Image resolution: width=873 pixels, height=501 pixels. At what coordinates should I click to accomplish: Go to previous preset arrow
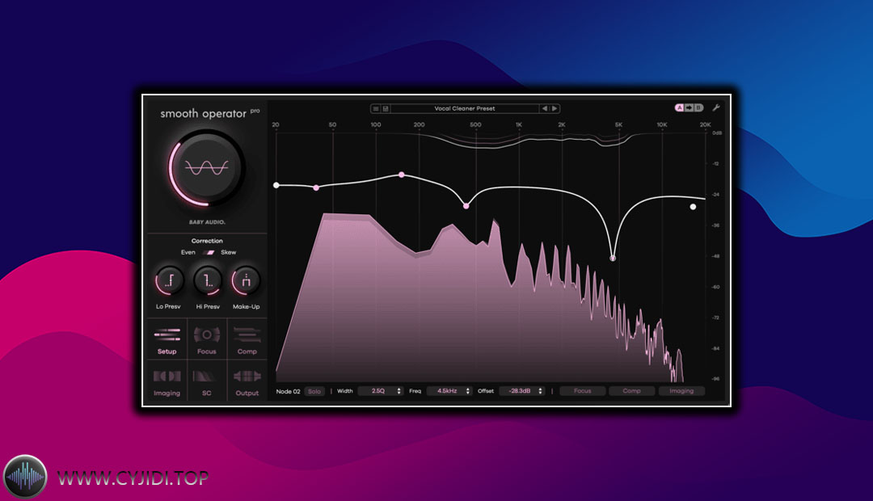pyautogui.click(x=545, y=108)
